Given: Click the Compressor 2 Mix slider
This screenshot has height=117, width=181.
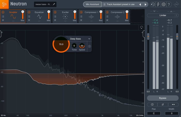Looking at the screenshot, I should click(x=127, y=15).
